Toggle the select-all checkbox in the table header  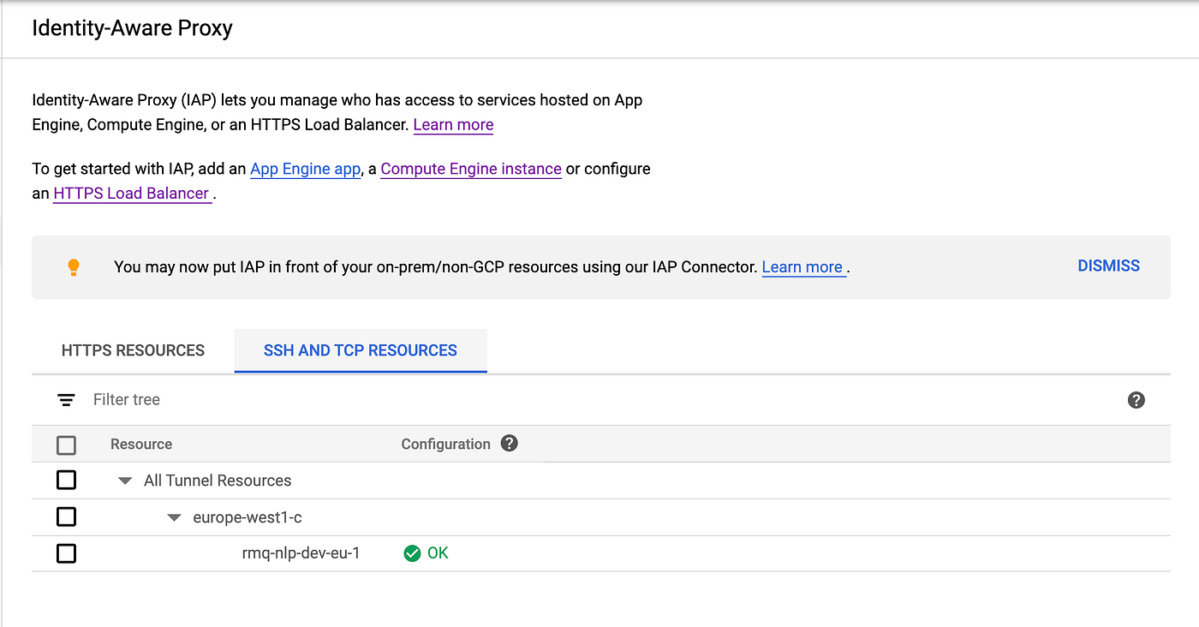pos(66,445)
